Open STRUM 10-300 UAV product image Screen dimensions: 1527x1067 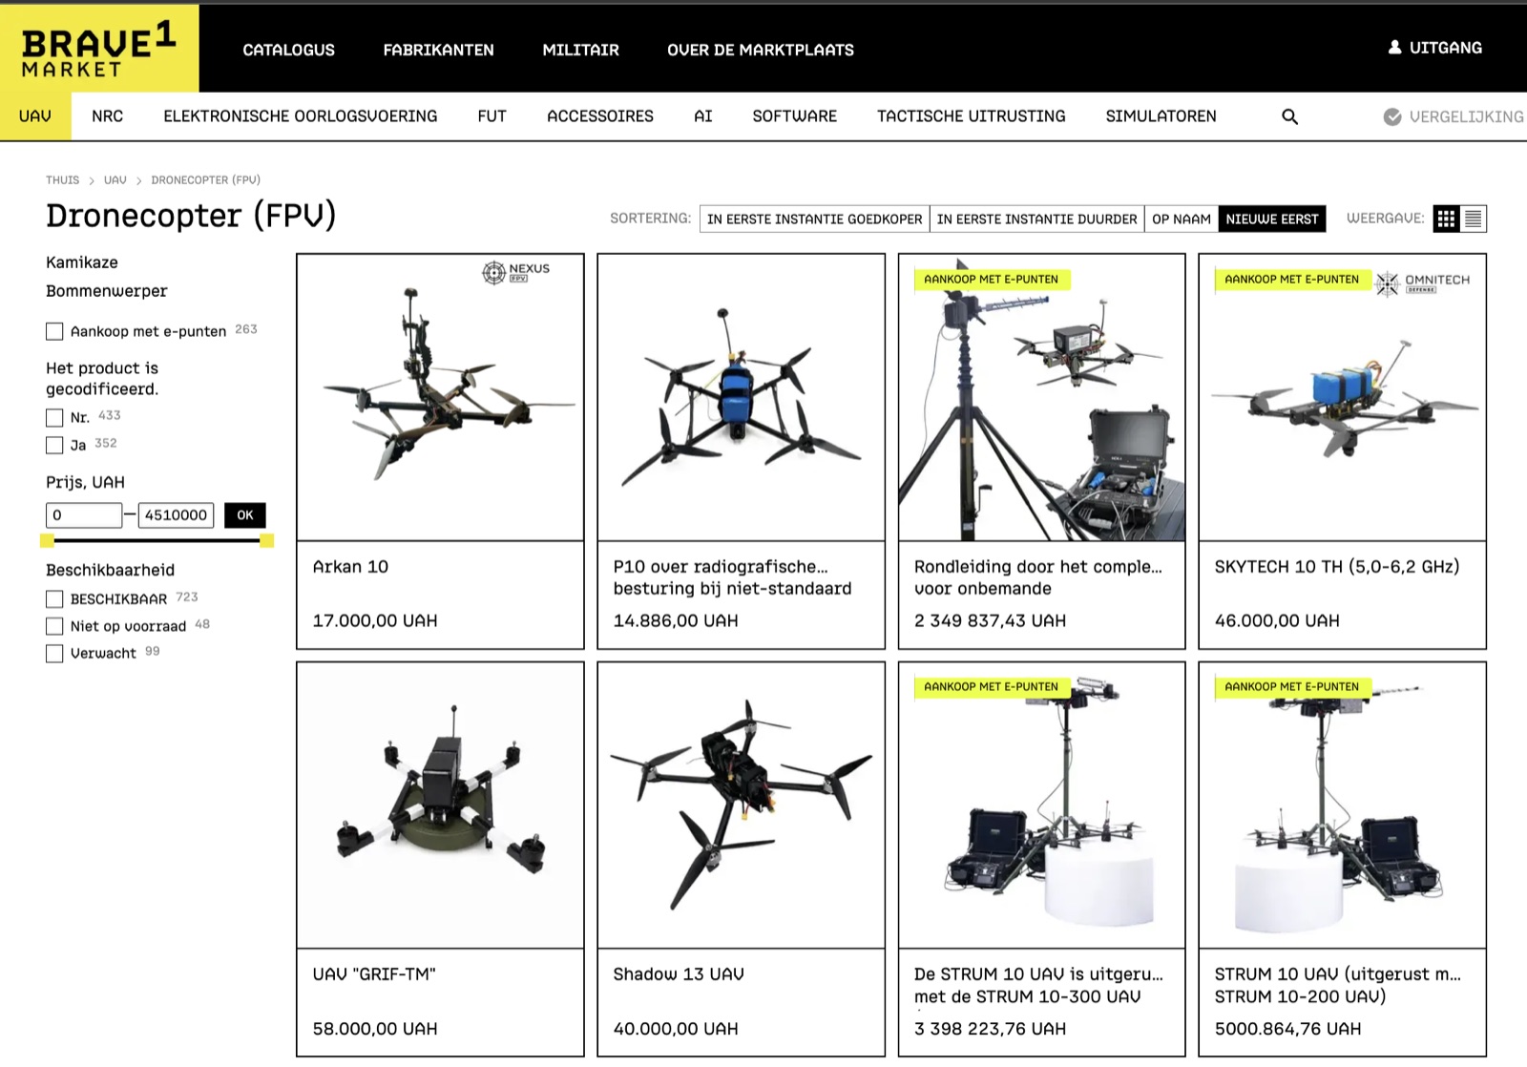(x=1041, y=805)
